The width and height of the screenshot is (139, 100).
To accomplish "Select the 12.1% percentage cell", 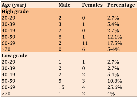I will pos(115,37).
